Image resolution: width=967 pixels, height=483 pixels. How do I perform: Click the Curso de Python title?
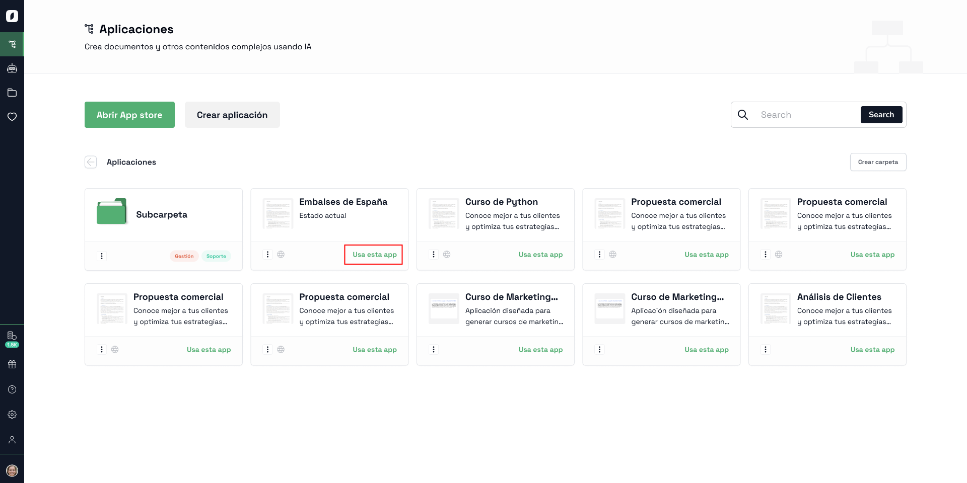tap(502, 202)
